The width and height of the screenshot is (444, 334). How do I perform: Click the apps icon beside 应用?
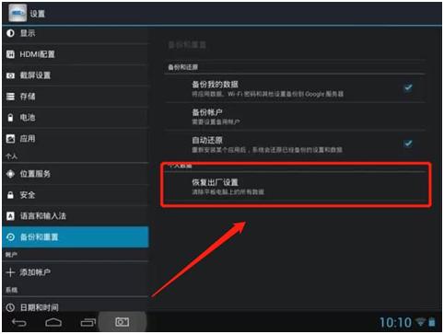(10, 139)
